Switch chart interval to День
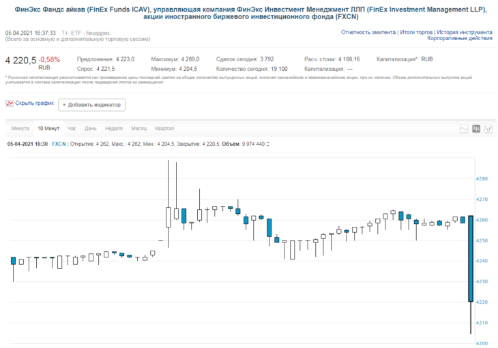The width and height of the screenshot is (498, 348). [91, 128]
